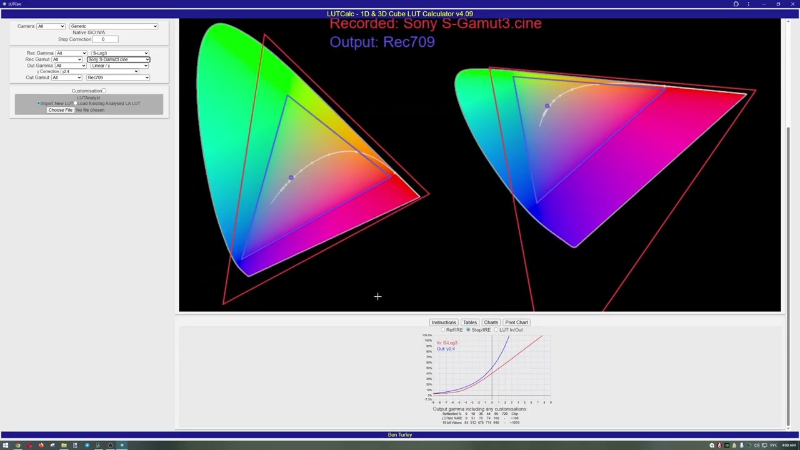Image resolution: width=800 pixels, height=450 pixels.
Task: Click the Choose File button
Action: click(61, 110)
